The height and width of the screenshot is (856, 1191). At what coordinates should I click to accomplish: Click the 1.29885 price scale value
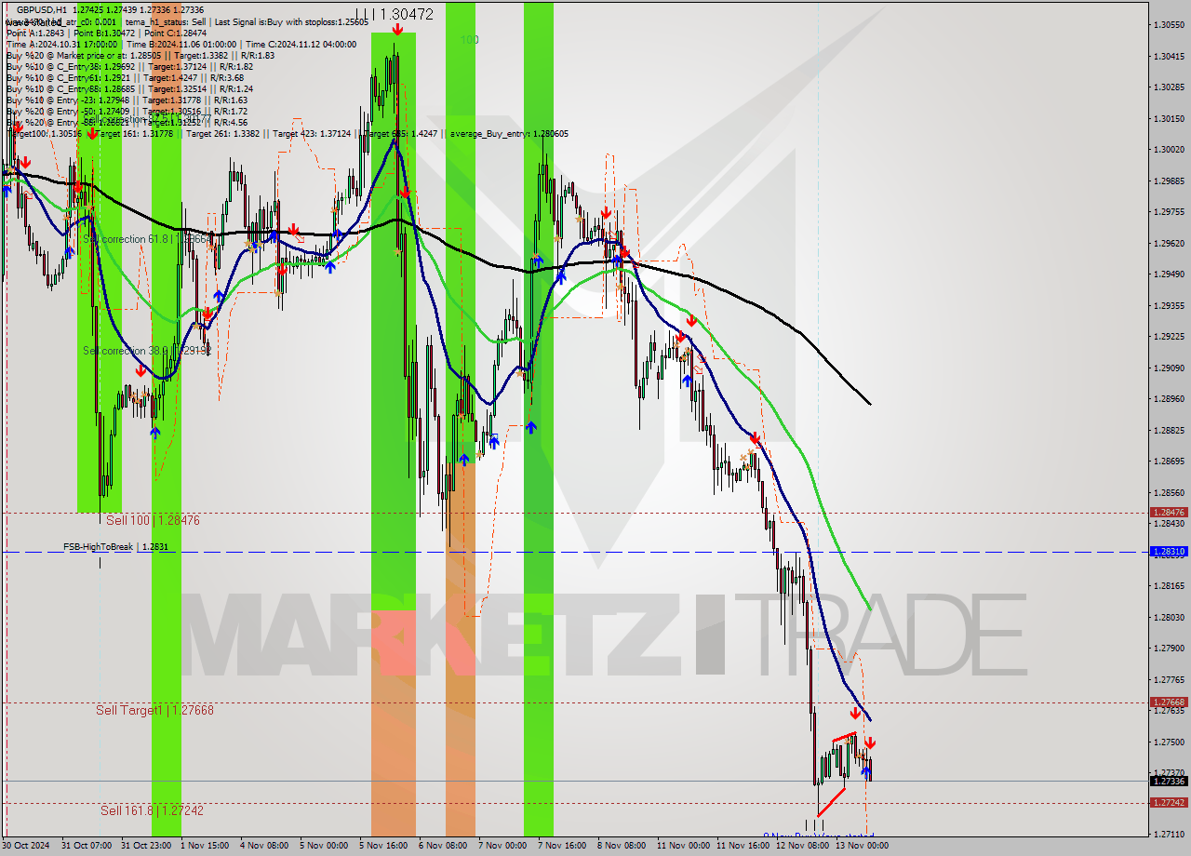(1169, 181)
